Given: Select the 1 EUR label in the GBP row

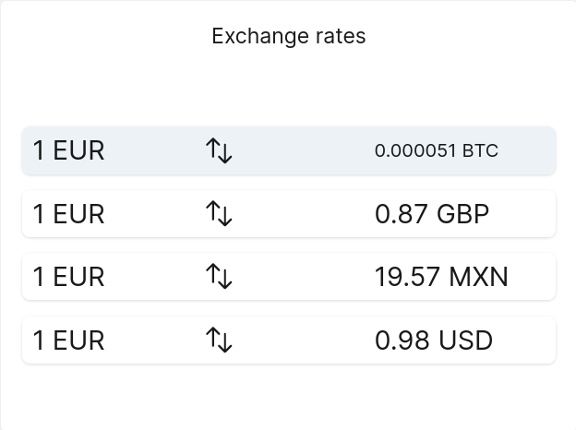Looking at the screenshot, I should click(x=68, y=214).
